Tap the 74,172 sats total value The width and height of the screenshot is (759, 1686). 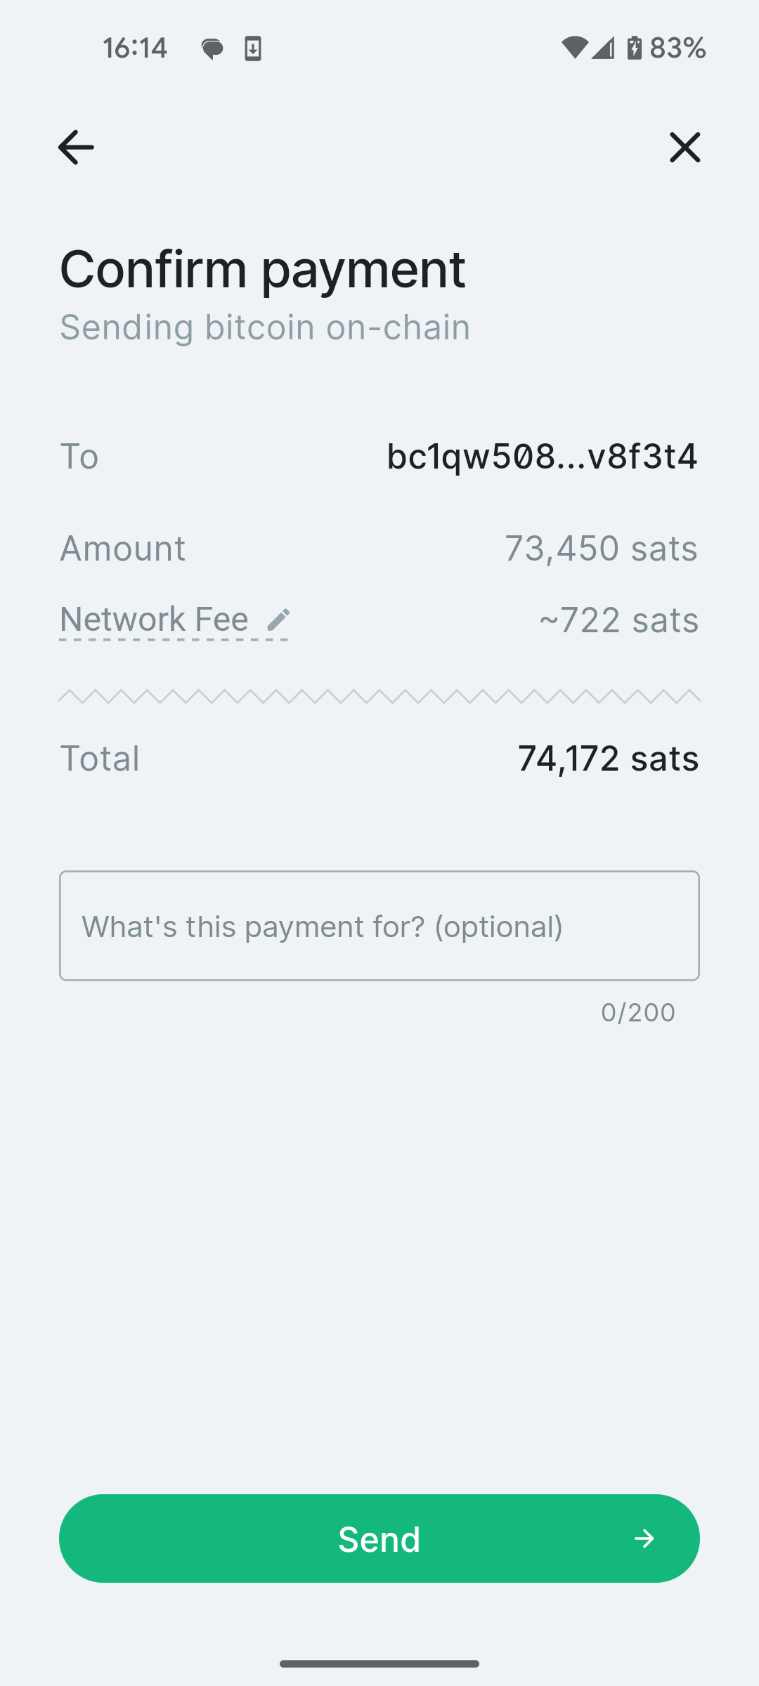click(608, 759)
